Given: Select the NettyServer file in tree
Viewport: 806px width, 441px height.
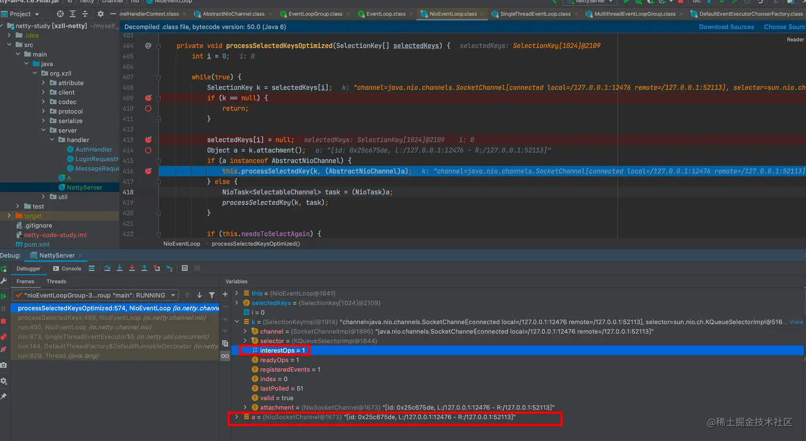Looking at the screenshot, I should (x=84, y=187).
